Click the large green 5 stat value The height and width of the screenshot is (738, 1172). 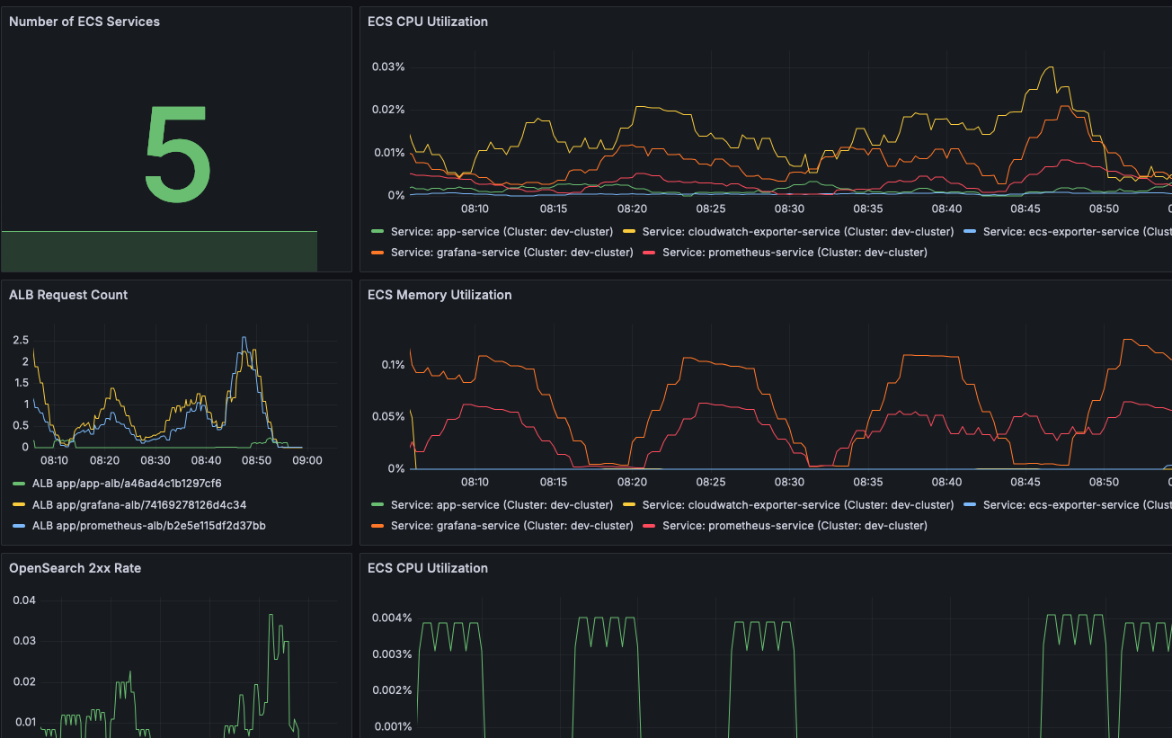pos(177,154)
